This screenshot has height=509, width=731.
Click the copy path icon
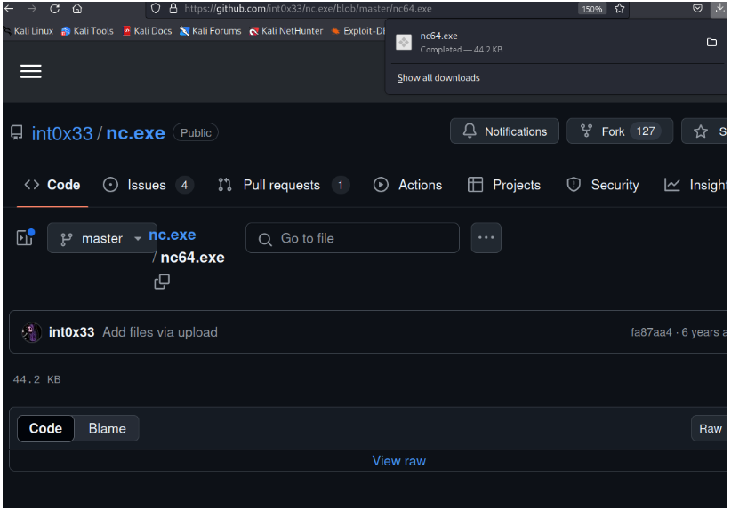tap(162, 282)
